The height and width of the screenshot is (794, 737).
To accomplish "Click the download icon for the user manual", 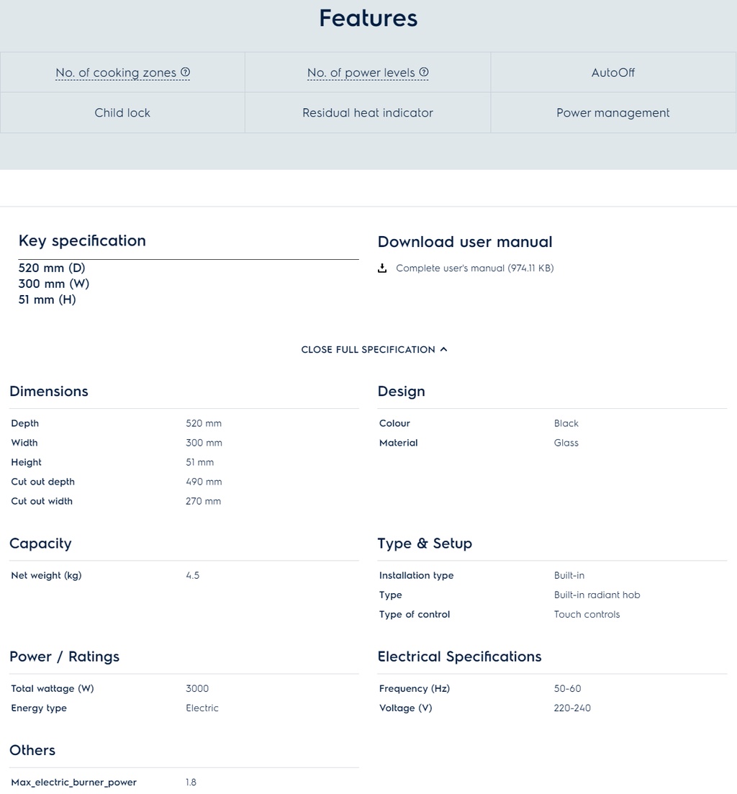I will click(x=382, y=269).
